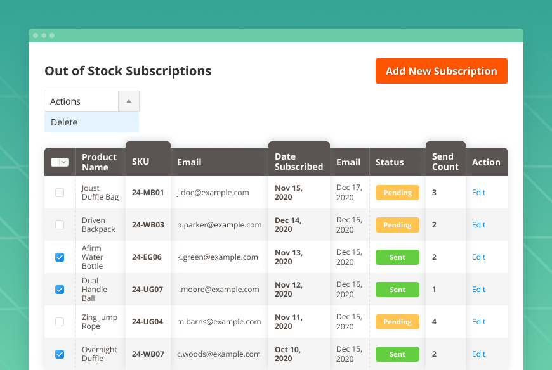
Task: Expand the select-all checkbox dropdown in table header
Action: pyautogui.click(x=64, y=162)
